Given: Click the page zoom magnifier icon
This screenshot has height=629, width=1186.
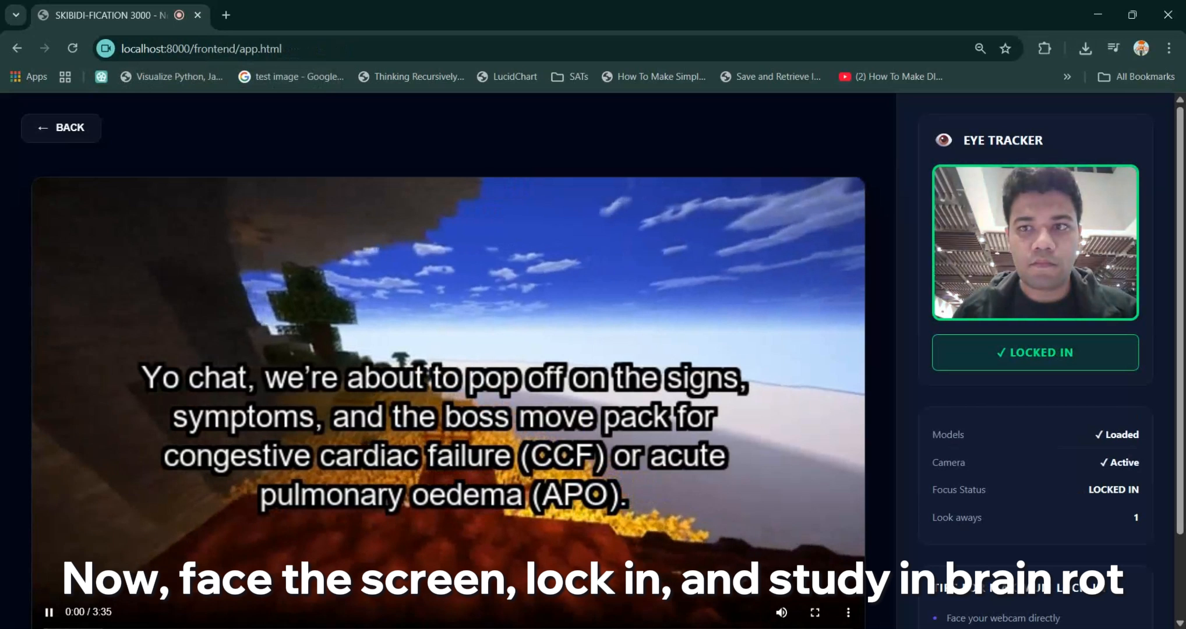Looking at the screenshot, I should [x=980, y=48].
